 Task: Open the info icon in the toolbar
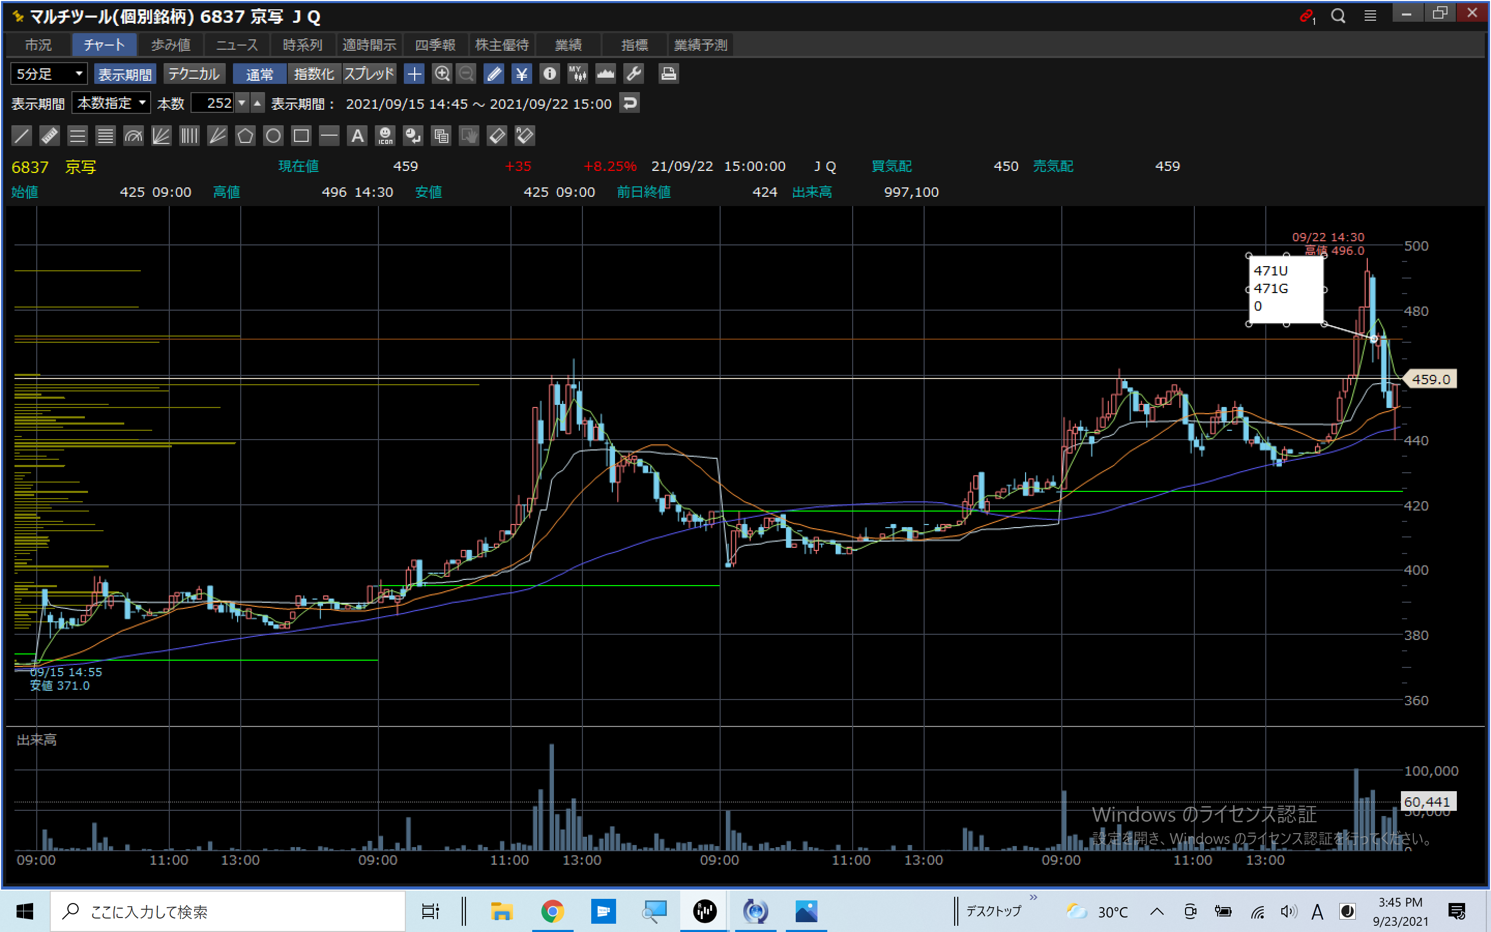tap(549, 74)
